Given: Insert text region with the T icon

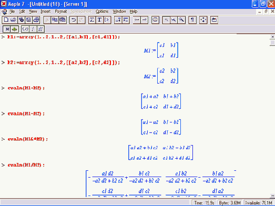Looking at the screenshot, I should pyautogui.click(x=99, y=20).
